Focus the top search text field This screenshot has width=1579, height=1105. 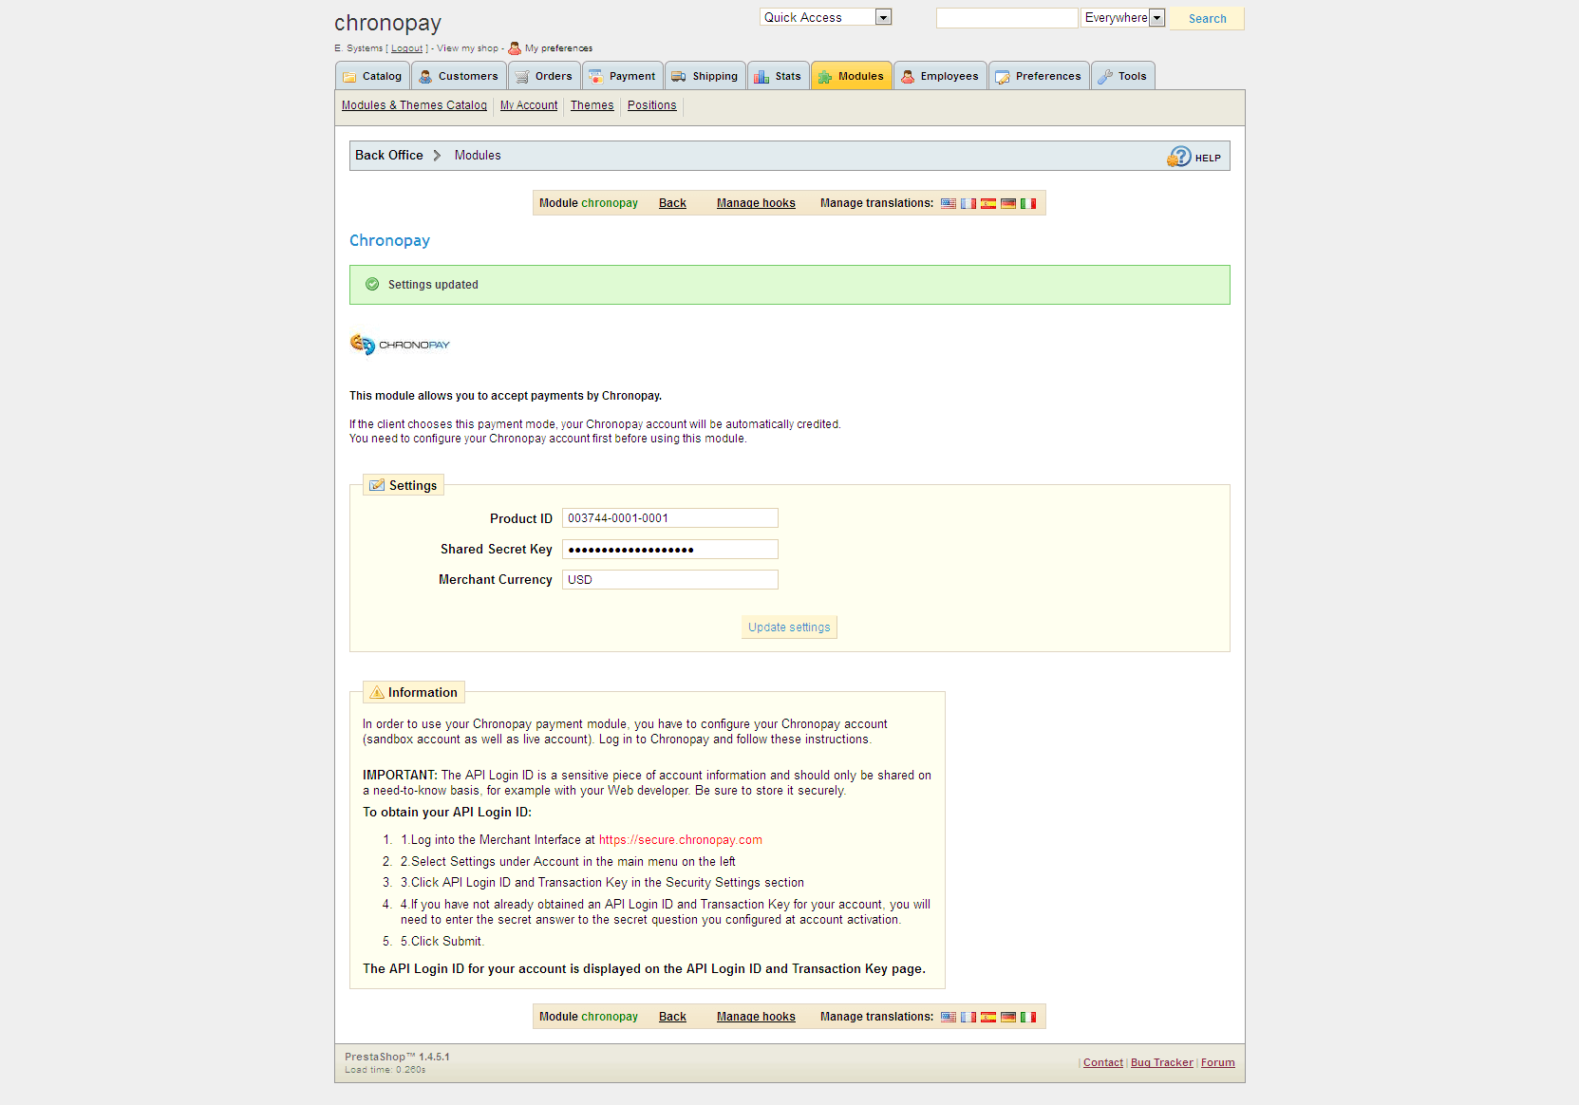pos(1006,18)
